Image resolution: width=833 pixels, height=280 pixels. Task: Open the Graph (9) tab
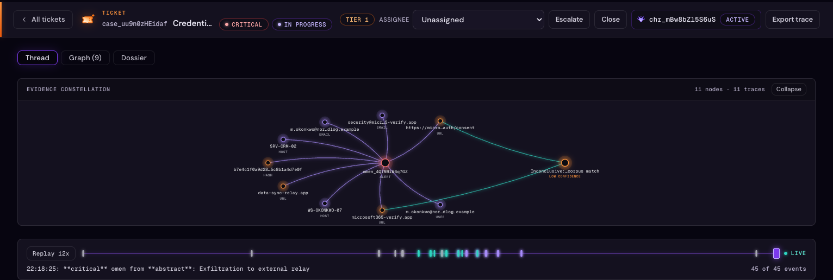point(85,58)
